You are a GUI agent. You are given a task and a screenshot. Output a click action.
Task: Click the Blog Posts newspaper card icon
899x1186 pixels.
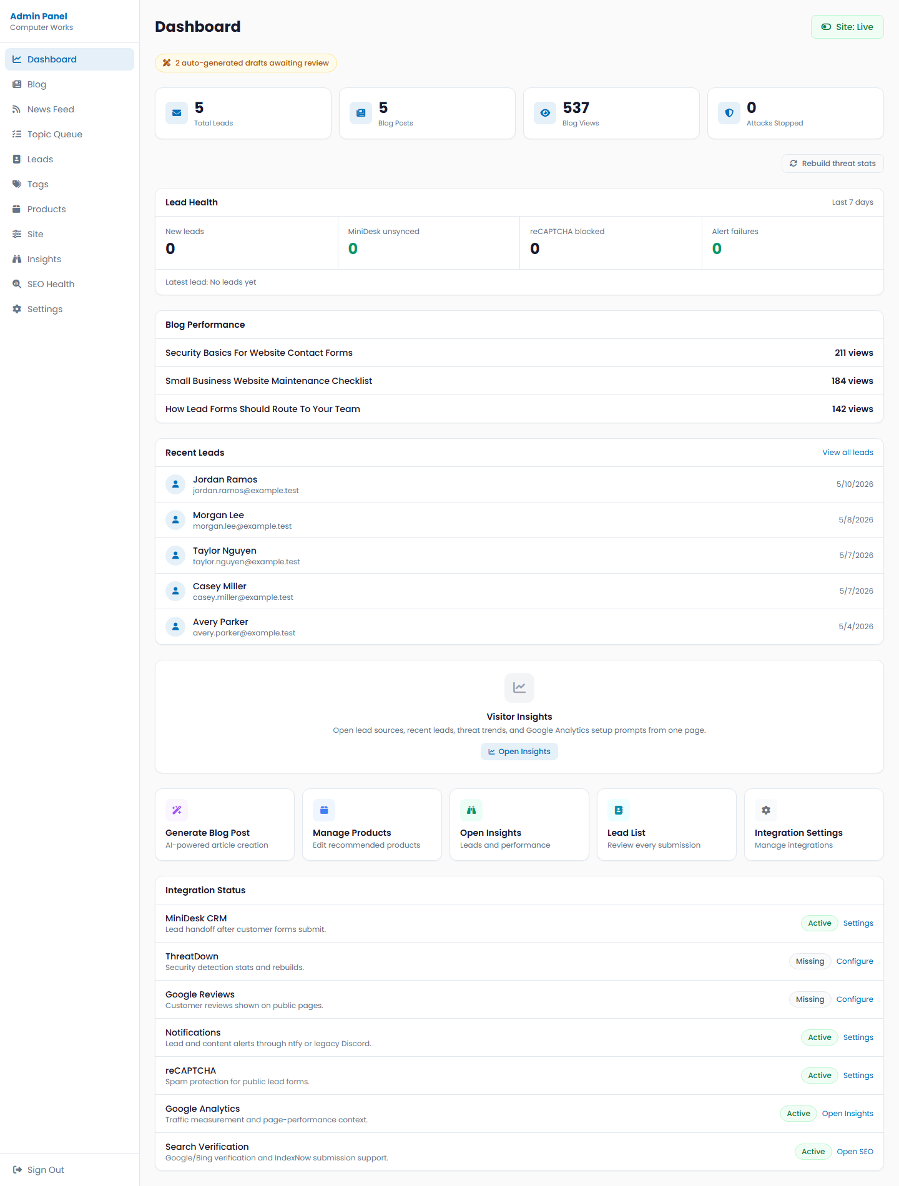(361, 113)
